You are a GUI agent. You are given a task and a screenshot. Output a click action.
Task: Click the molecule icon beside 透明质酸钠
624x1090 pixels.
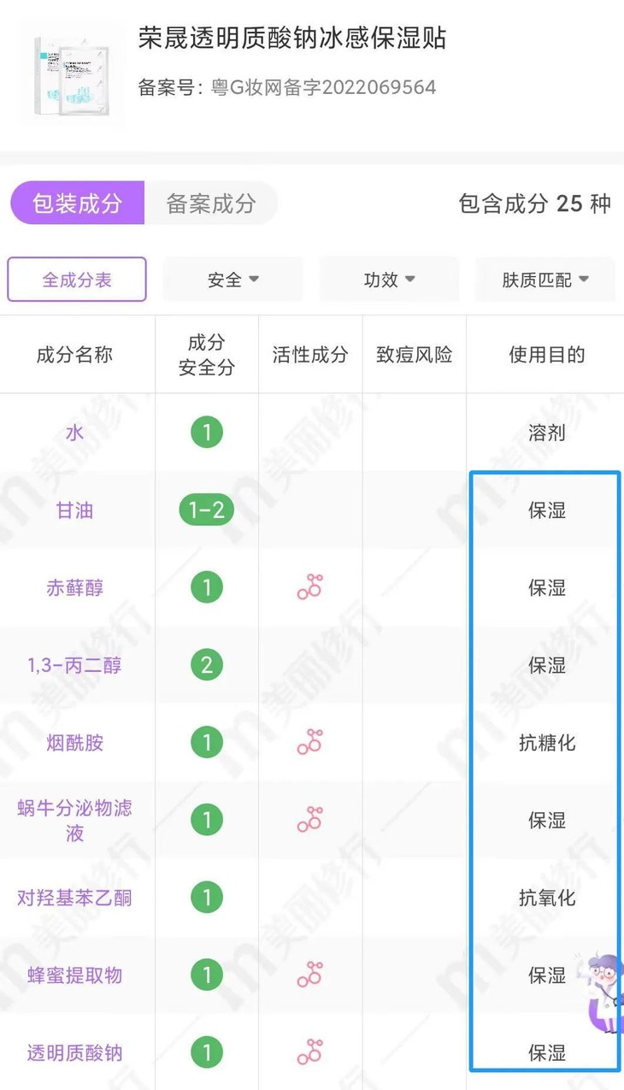310,1052
